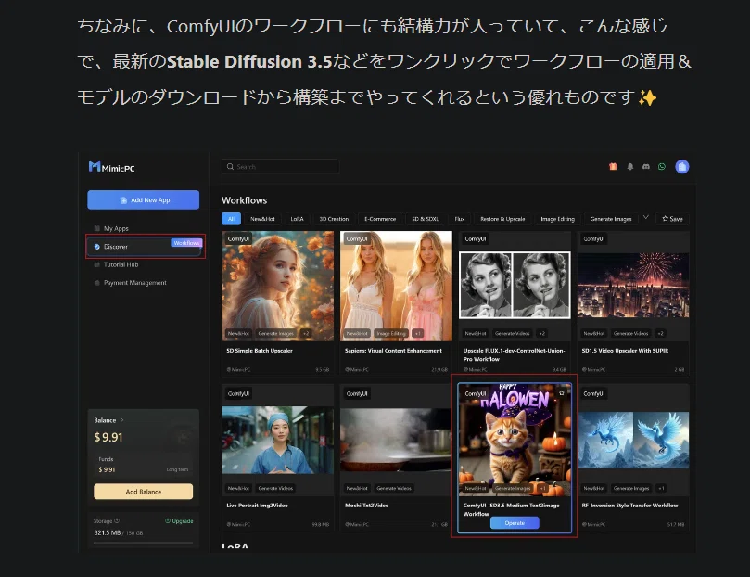
Task: Select the LoRA filter tab
Action: (297, 219)
